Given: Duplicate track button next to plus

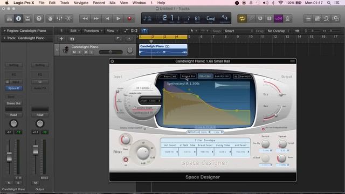Looking at the screenshot, I should (72, 39).
